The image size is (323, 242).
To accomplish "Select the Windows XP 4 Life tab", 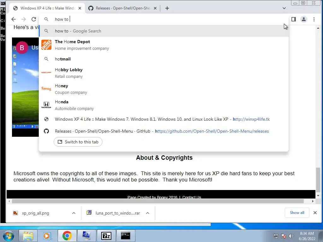I will (x=47, y=8).
